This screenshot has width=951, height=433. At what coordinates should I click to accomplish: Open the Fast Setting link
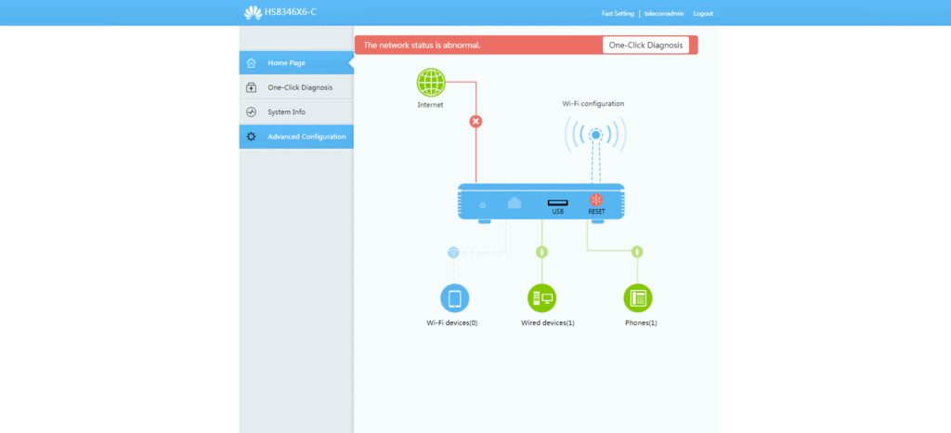618,14
